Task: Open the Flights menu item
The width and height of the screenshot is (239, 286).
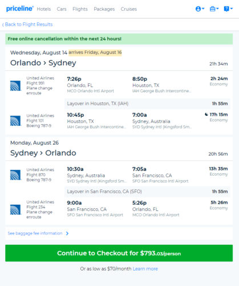Action: 80,9
